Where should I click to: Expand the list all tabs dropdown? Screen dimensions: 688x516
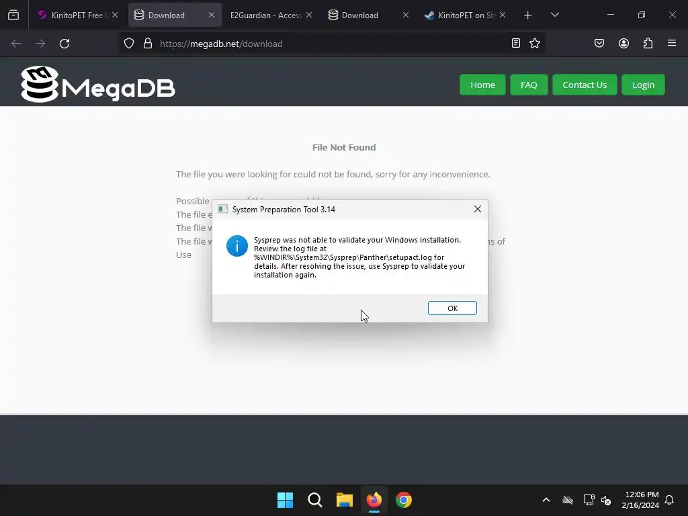(x=554, y=15)
